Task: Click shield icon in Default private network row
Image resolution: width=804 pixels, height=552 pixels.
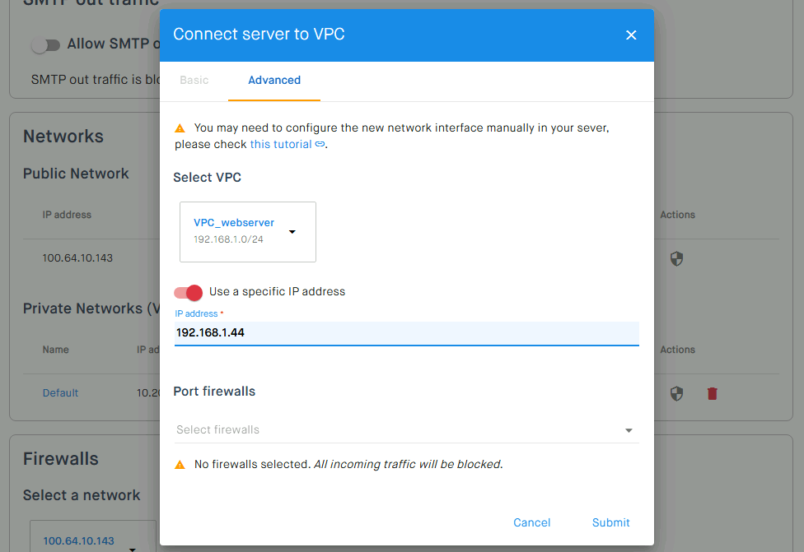Action: coord(676,393)
